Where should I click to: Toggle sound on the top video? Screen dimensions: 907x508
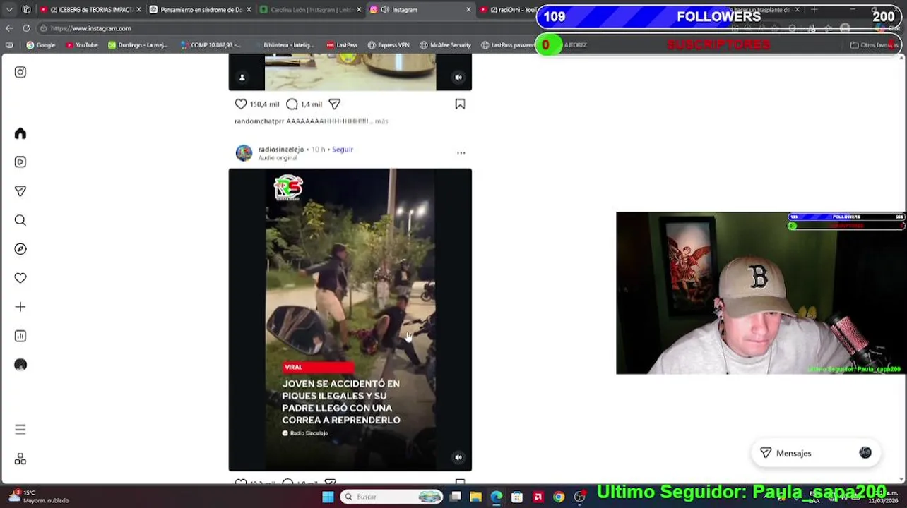click(x=458, y=78)
